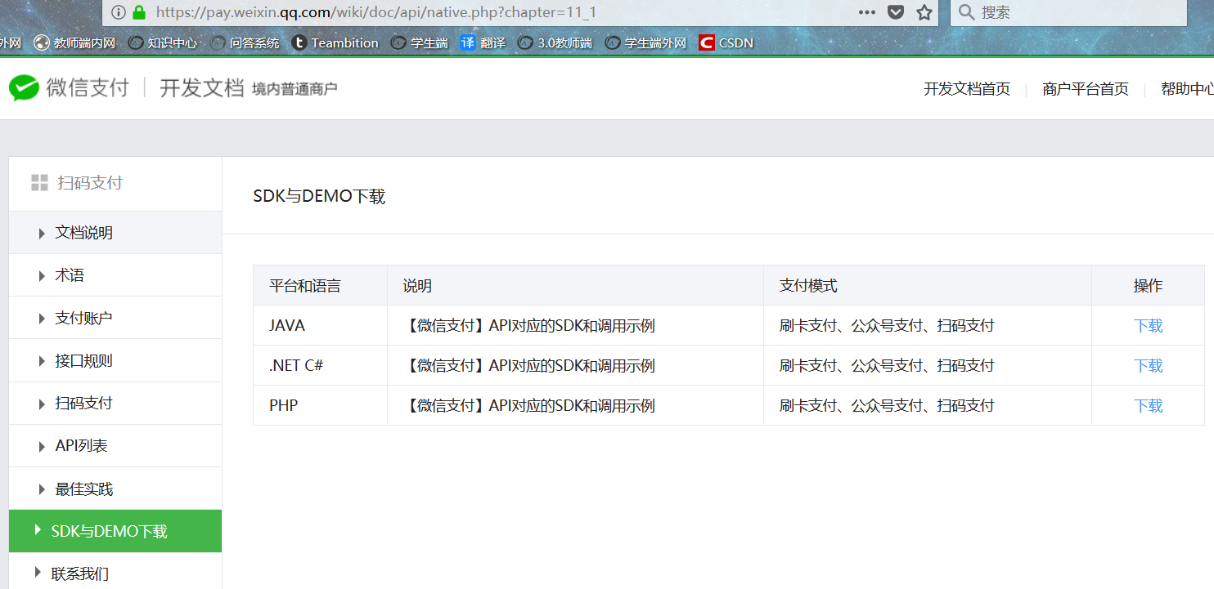1214x589 pixels.
Task: Go to 商户平台首页
Action: pyautogui.click(x=1086, y=89)
